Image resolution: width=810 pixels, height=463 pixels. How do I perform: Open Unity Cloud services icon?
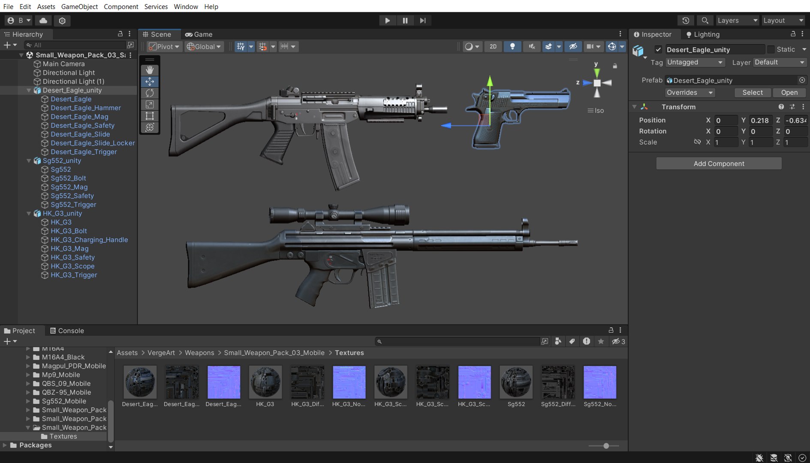(43, 20)
